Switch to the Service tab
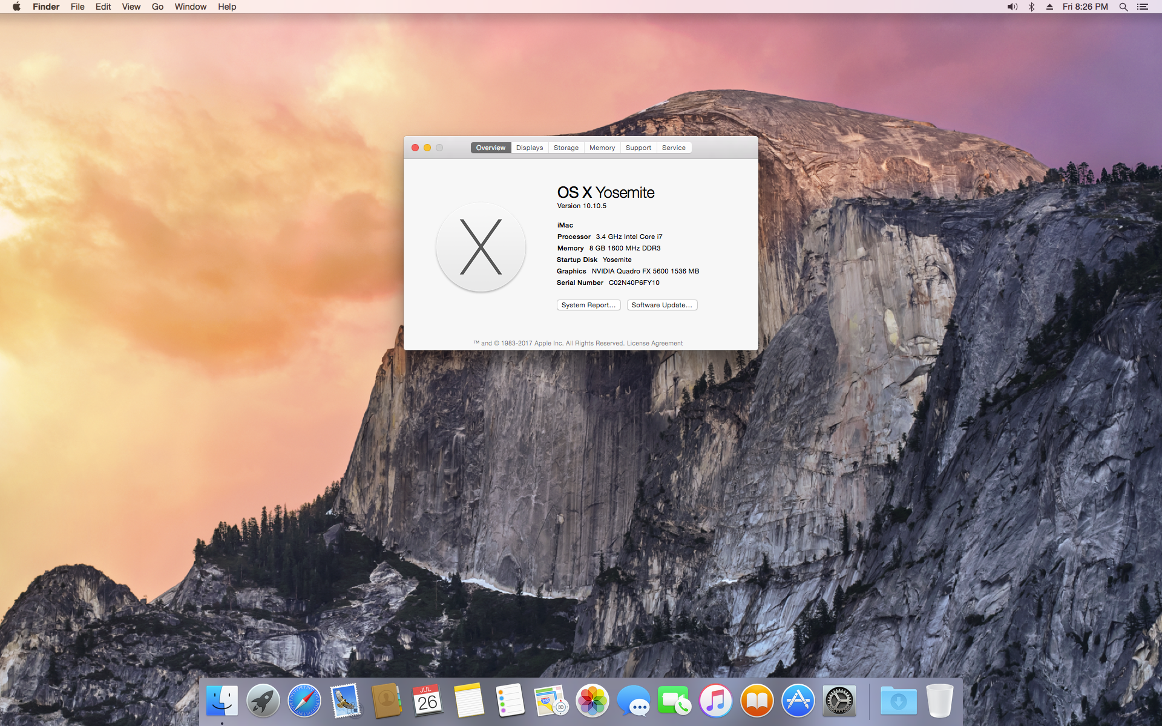The width and height of the screenshot is (1162, 726). pos(674,148)
